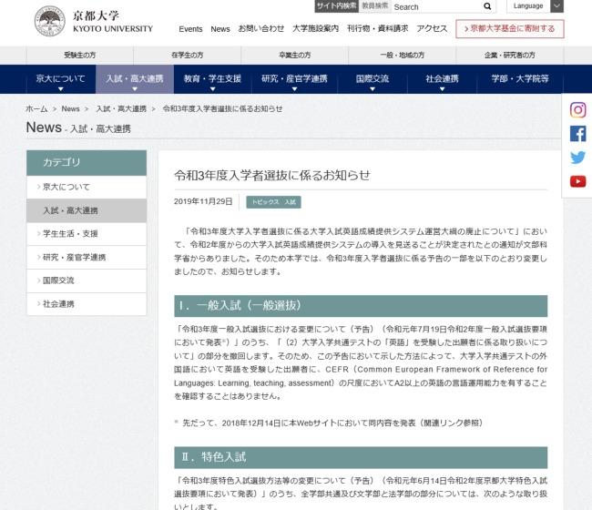Select 学生生活・支援 in the category sidebar
Screen dimensions: 592x510
(87, 234)
